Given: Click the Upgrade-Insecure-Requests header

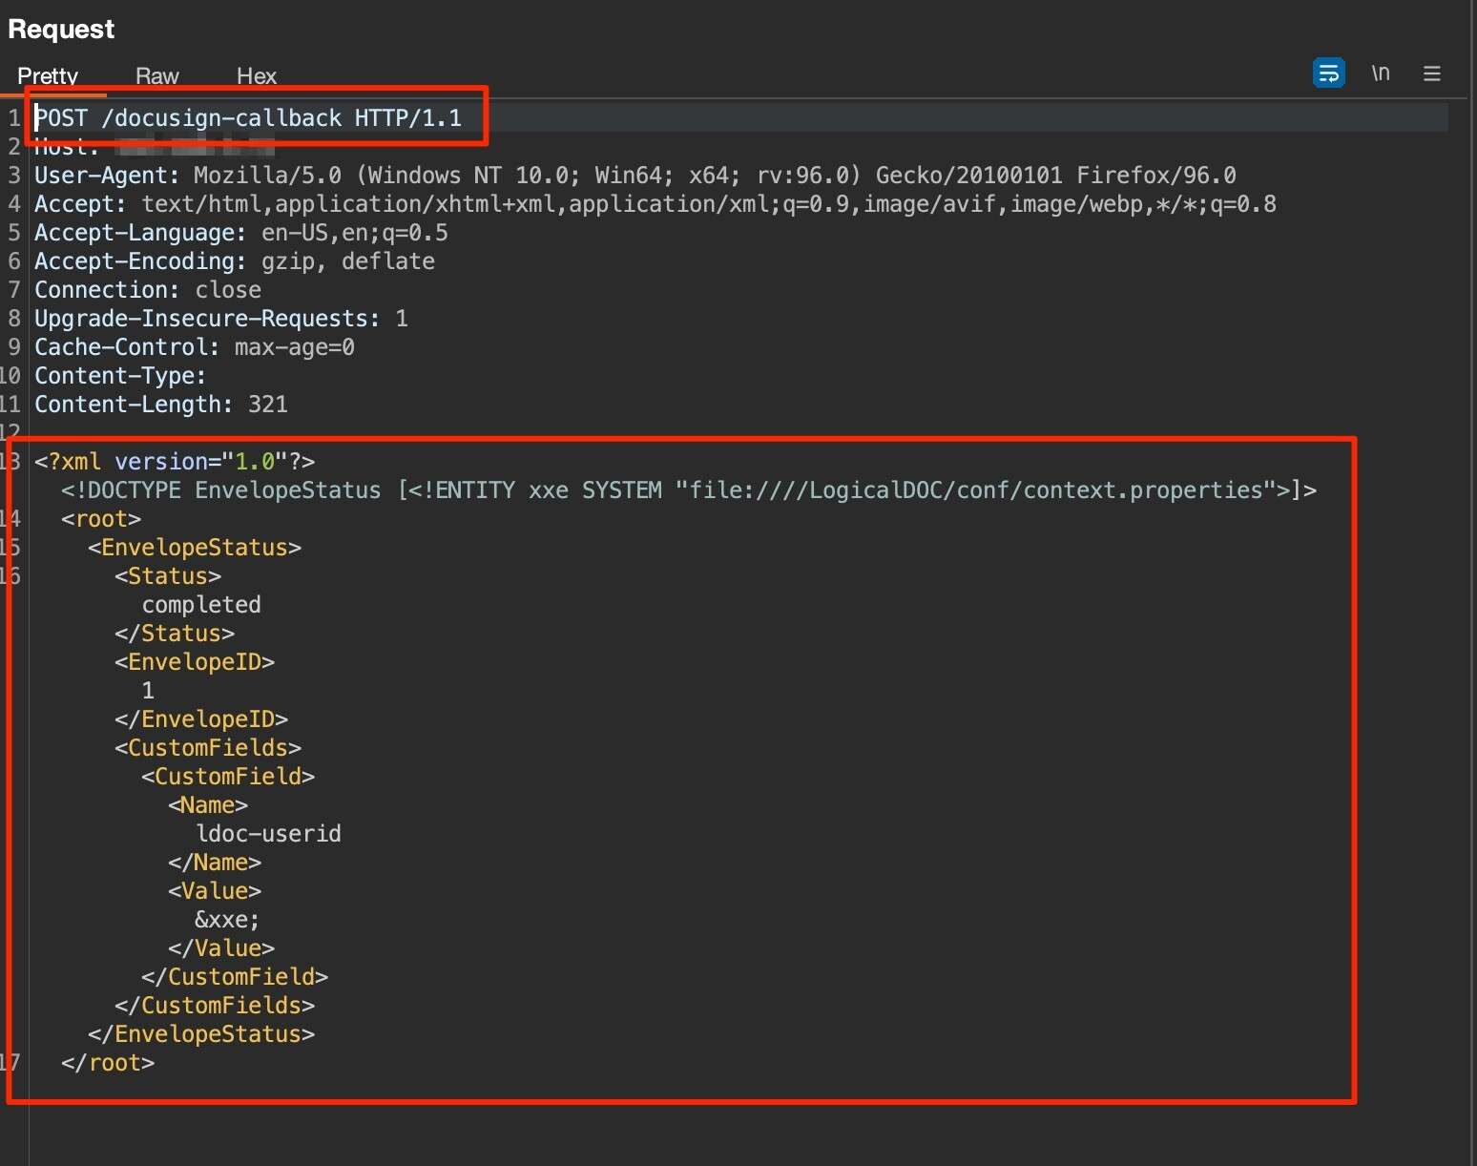Looking at the screenshot, I should coord(221,319).
